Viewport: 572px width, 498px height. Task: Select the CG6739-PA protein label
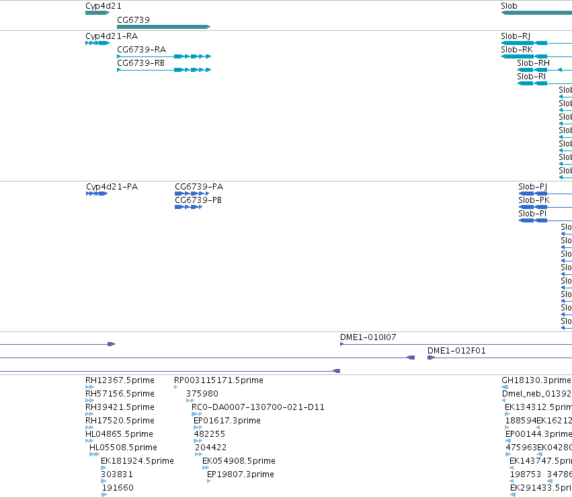pos(199,187)
